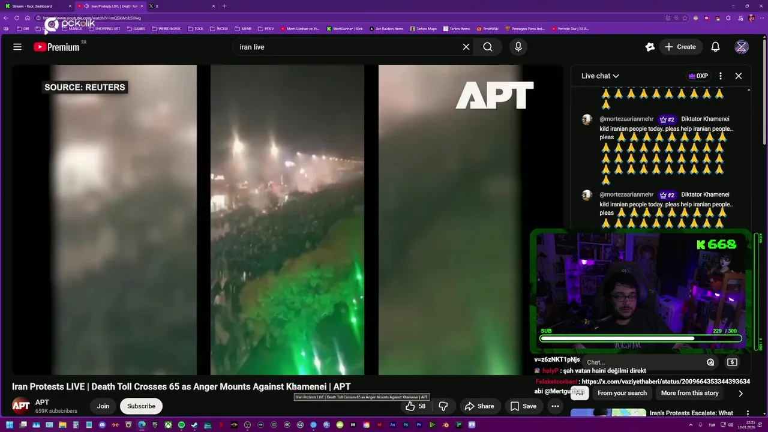The height and width of the screenshot is (432, 768).
Task: Click the Join channel button
Action: pyautogui.click(x=103, y=406)
